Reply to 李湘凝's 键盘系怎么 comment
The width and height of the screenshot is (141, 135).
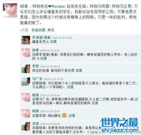click(x=54, y=41)
